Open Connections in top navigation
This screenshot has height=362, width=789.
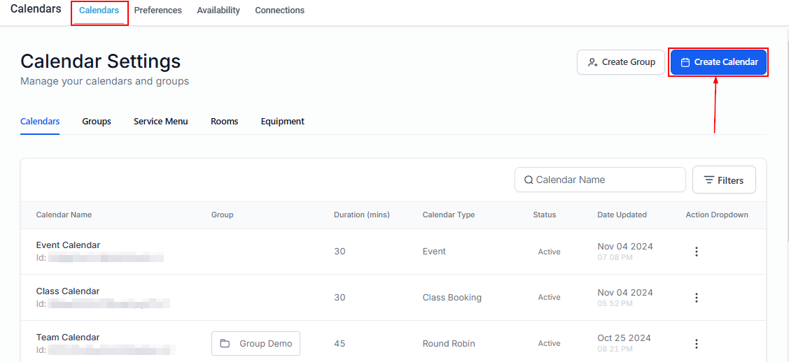[280, 10]
